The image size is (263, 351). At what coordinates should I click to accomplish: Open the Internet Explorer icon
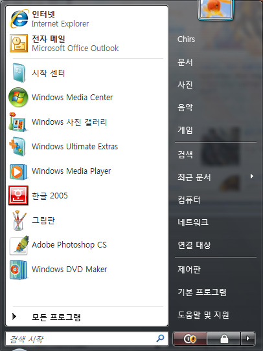(x=19, y=19)
